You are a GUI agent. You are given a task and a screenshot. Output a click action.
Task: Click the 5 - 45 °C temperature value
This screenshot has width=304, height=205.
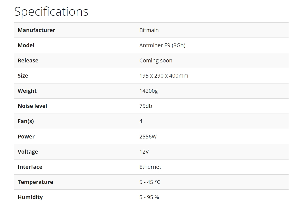point(150,182)
